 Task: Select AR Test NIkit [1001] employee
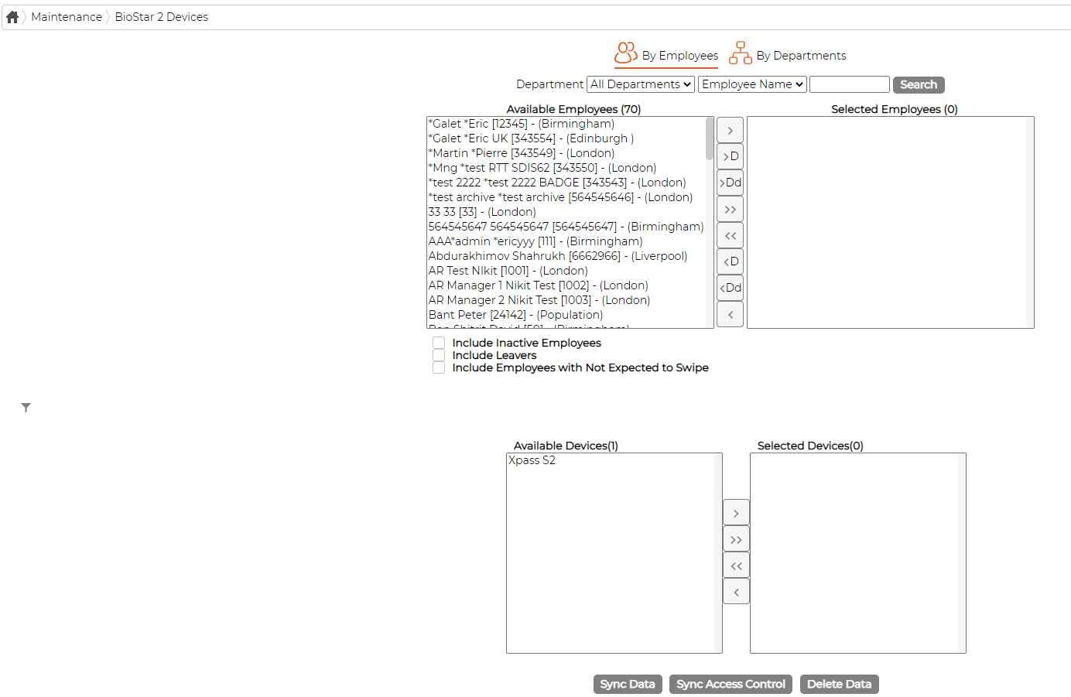pyautogui.click(x=566, y=271)
